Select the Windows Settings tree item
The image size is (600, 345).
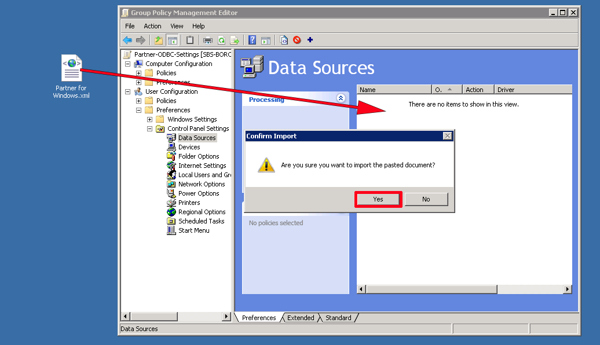(x=192, y=119)
